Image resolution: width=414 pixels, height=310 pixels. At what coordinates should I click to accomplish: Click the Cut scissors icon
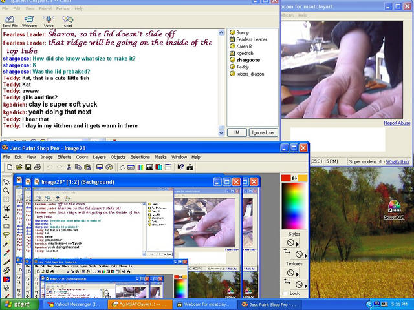click(69, 167)
